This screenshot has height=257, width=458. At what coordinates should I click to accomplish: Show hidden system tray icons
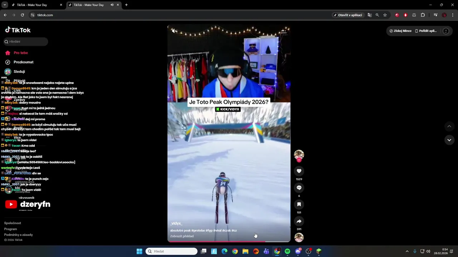tap(407, 251)
